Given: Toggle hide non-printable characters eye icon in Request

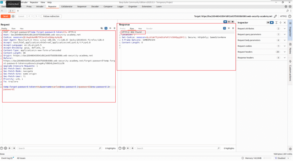Looking at the screenshot, I should click(102, 28).
